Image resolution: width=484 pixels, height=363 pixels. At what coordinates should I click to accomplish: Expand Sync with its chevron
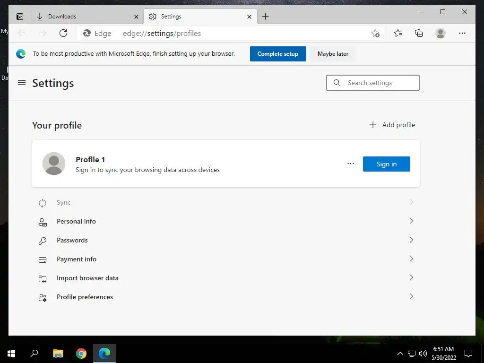(x=411, y=202)
